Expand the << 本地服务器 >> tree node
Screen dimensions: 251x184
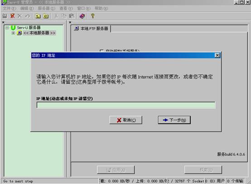13,33
